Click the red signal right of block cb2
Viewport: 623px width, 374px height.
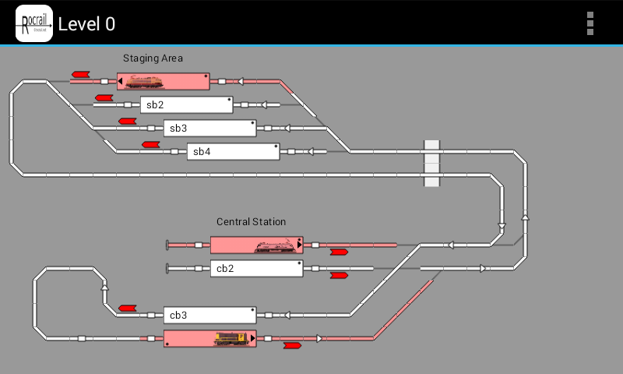(339, 275)
